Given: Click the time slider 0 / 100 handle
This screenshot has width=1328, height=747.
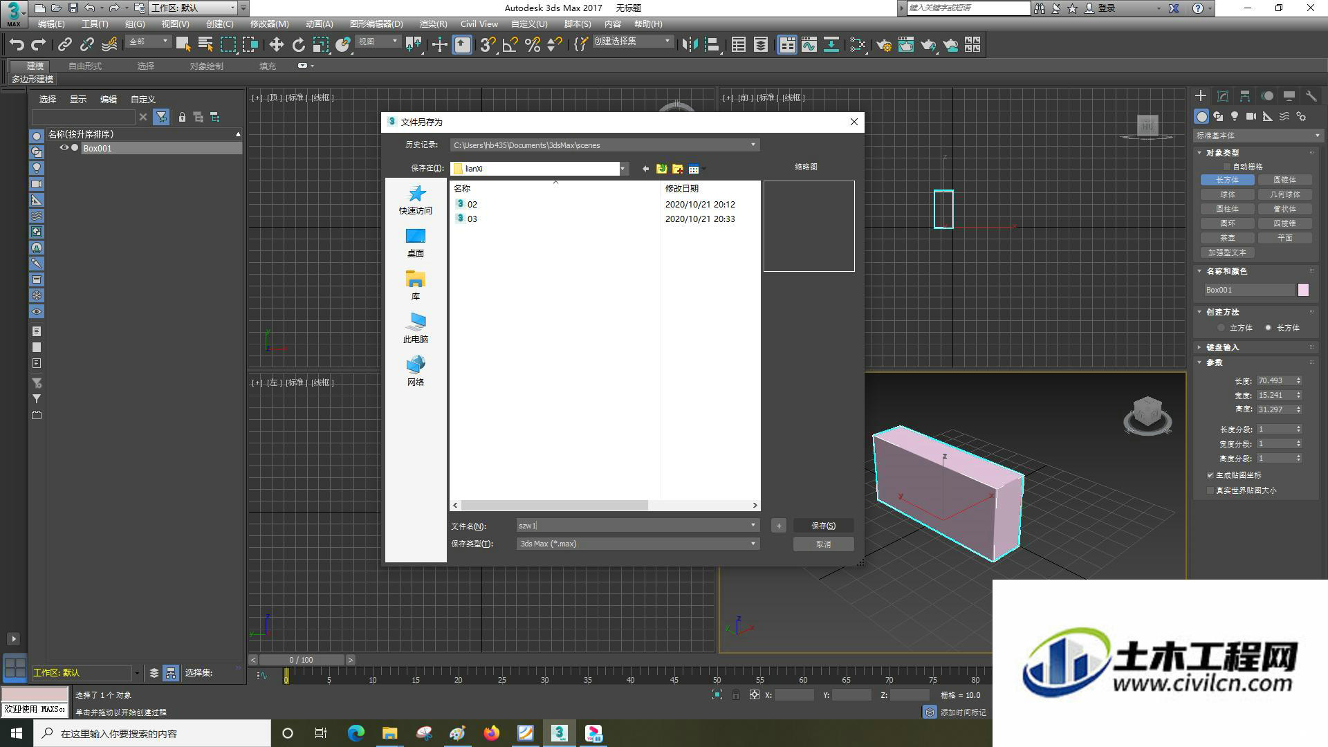Looking at the screenshot, I should pyautogui.click(x=301, y=660).
